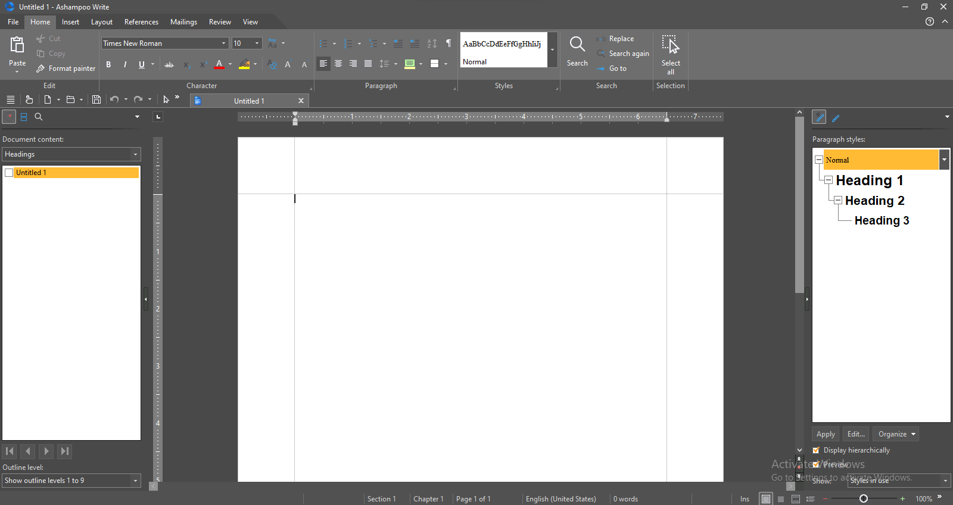Expand the Headings document content dropdown
The height and width of the screenshot is (505, 953).
[135, 154]
